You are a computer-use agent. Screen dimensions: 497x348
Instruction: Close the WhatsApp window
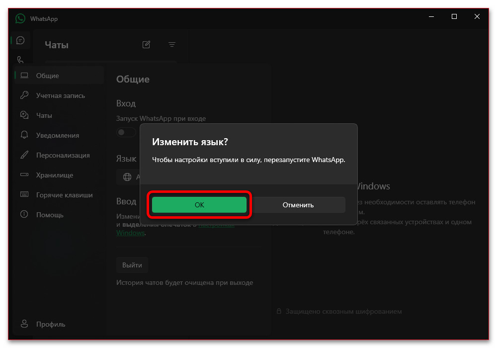(x=477, y=16)
